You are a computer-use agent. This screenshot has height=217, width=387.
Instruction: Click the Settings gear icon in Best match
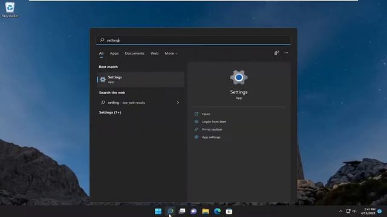coord(103,80)
